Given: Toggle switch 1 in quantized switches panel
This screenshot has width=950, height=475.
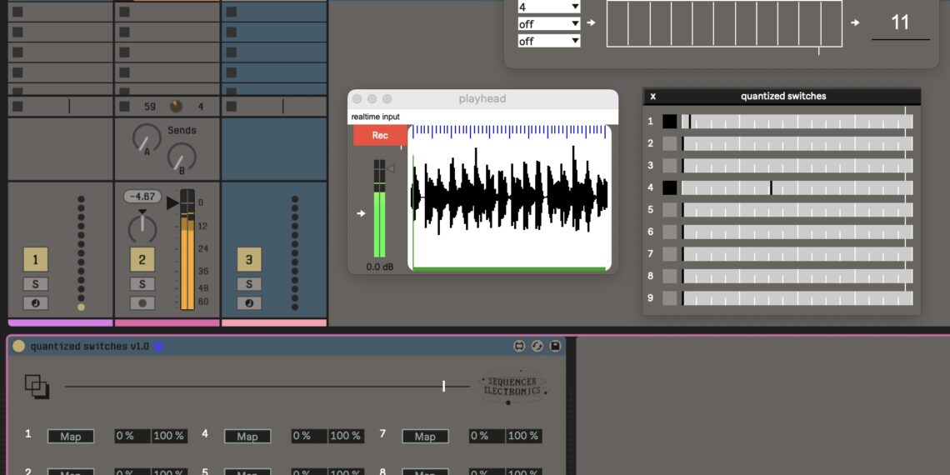Looking at the screenshot, I should point(669,122).
